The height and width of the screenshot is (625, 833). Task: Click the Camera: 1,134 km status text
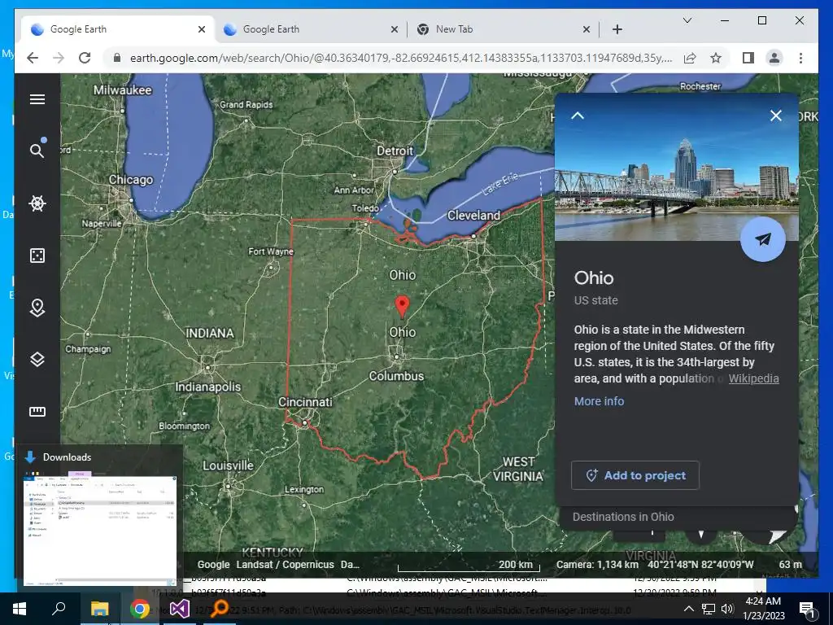click(597, 565)
